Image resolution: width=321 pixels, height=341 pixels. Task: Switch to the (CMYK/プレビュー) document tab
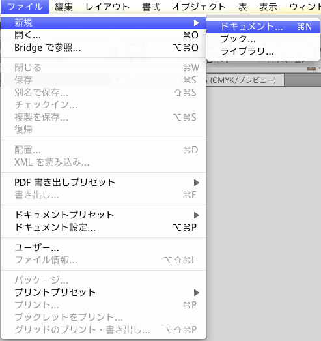(243, 80)
